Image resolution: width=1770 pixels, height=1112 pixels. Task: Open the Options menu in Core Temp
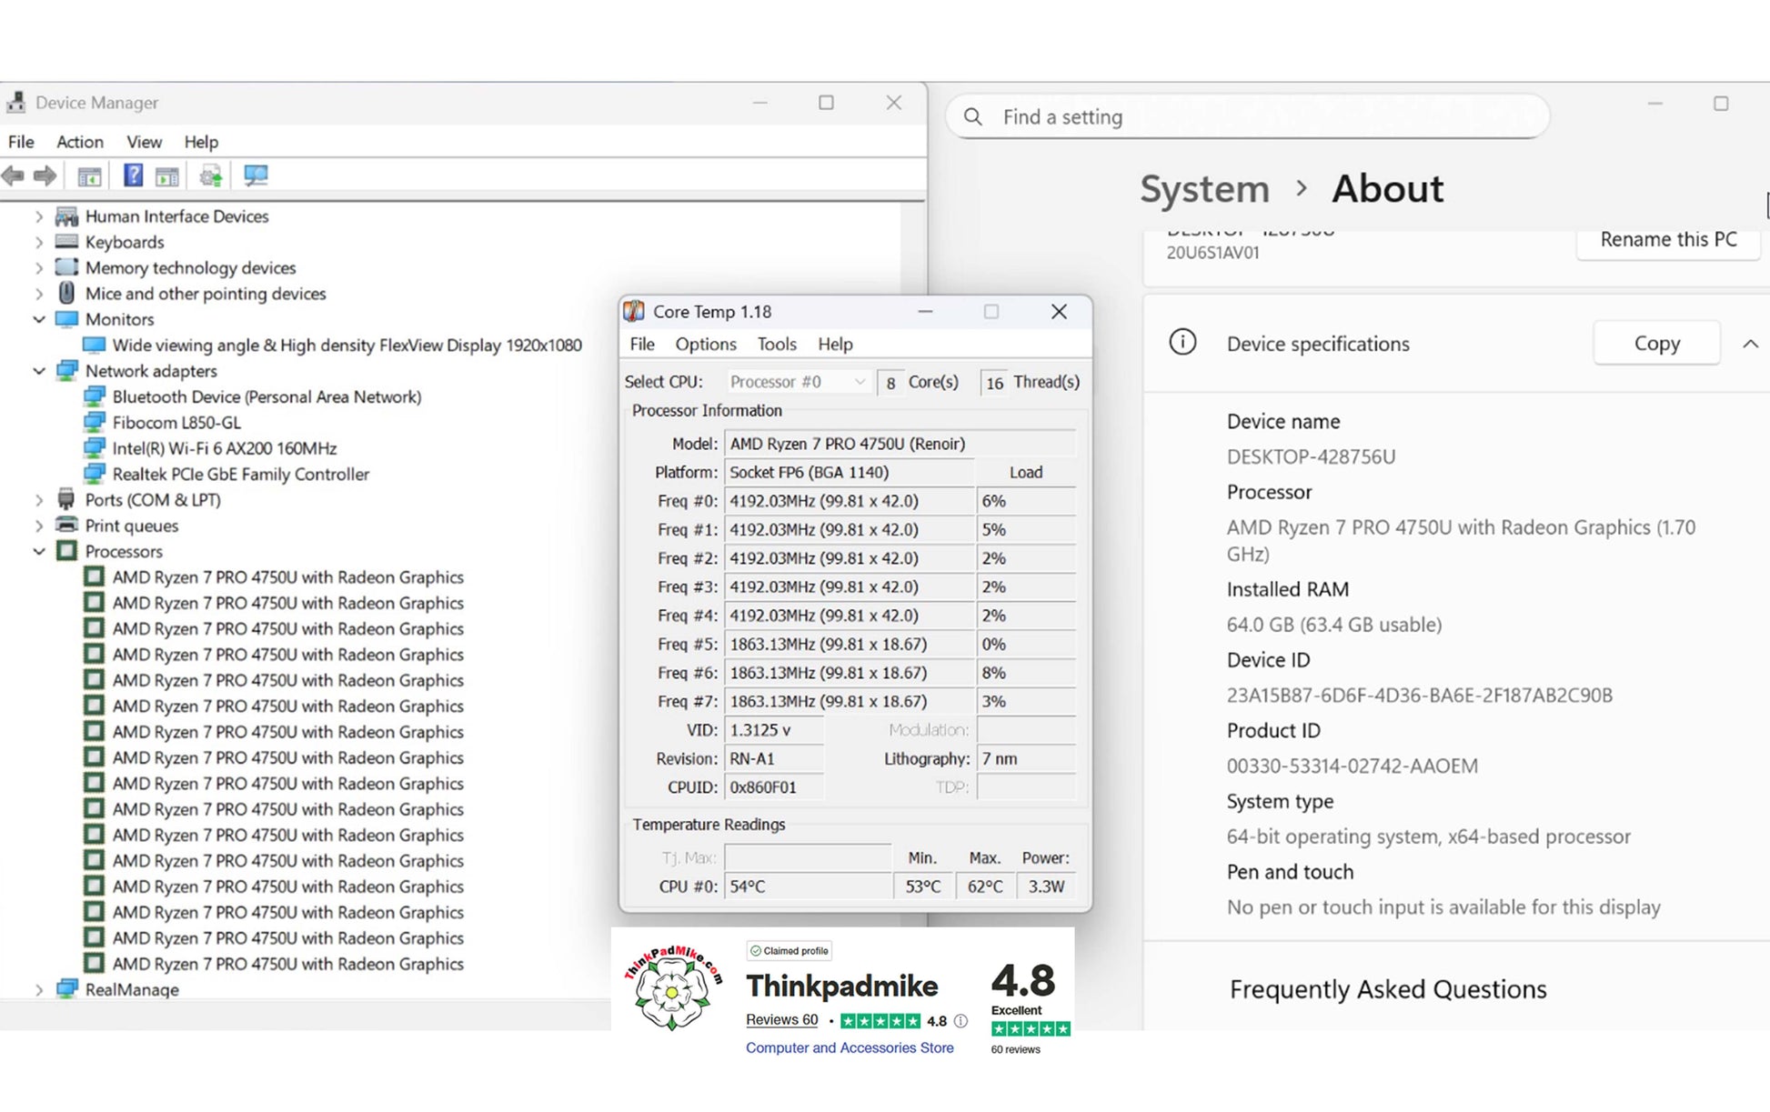click(706, 344)
